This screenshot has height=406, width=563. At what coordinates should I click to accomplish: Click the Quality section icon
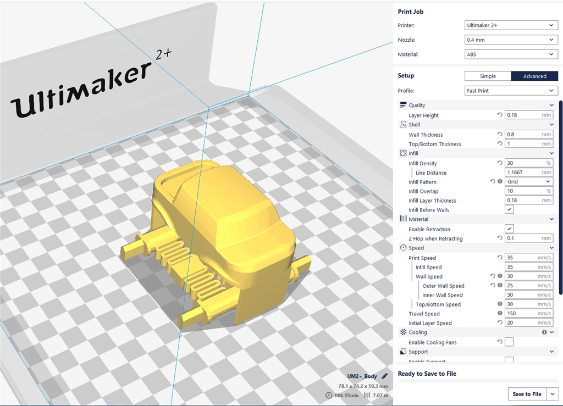tap(404, 105)
